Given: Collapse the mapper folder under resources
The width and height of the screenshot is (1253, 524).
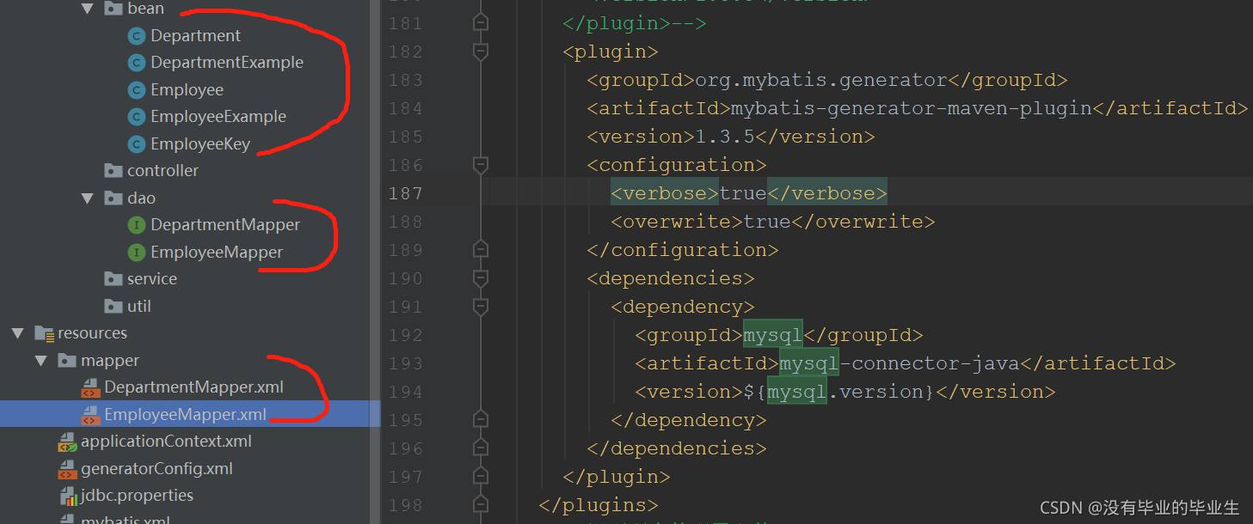Looking at the screenshot, I should click(x=41, y=360).
